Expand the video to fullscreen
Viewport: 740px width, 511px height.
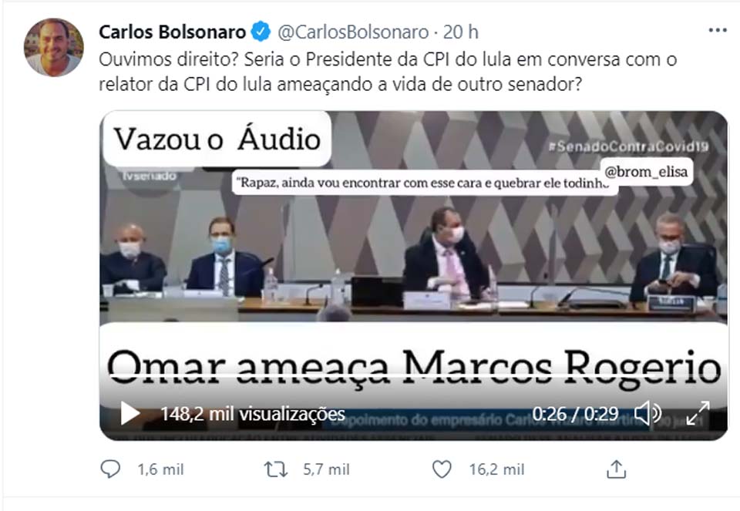pos(698,413)
